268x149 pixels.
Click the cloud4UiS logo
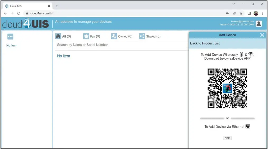tap(25, 24)
